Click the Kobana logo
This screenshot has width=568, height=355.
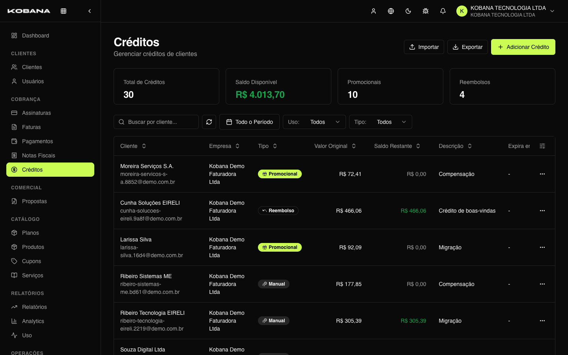29,11
